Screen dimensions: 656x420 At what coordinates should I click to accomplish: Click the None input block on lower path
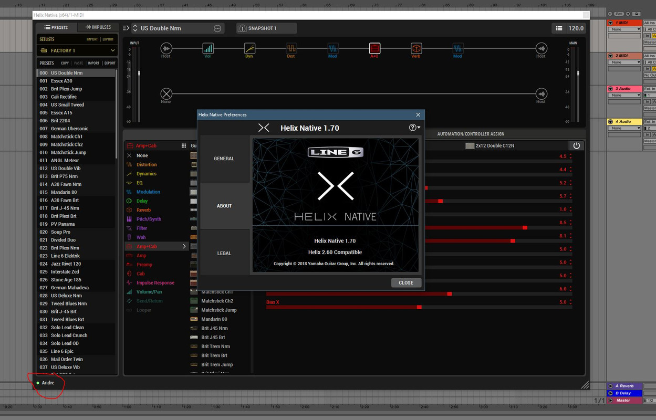point(166,94)
